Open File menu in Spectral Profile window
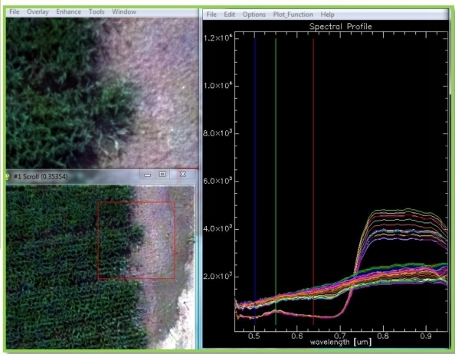This screenshot has height=354, width=455. (x=211, y=15)
